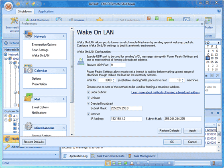Click the Directed broadcast Subnet Mask field
Image resolution: width=224 pixels, height=168 pixels.
pyautogui.click(x=126, y=108)
